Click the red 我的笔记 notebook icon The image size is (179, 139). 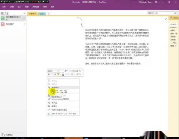tap(3, 24)
